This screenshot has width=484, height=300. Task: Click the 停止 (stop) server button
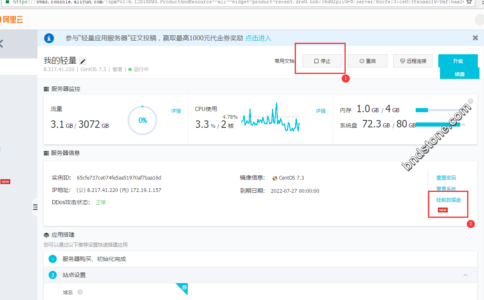(322, 61)
